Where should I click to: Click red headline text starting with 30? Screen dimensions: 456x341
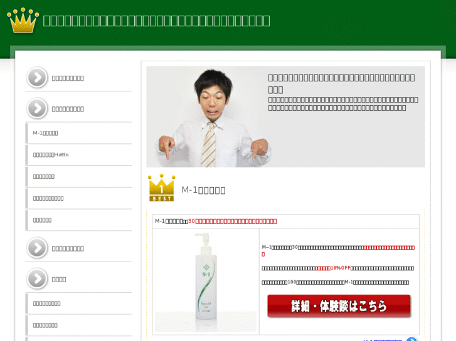coord(232,221)
